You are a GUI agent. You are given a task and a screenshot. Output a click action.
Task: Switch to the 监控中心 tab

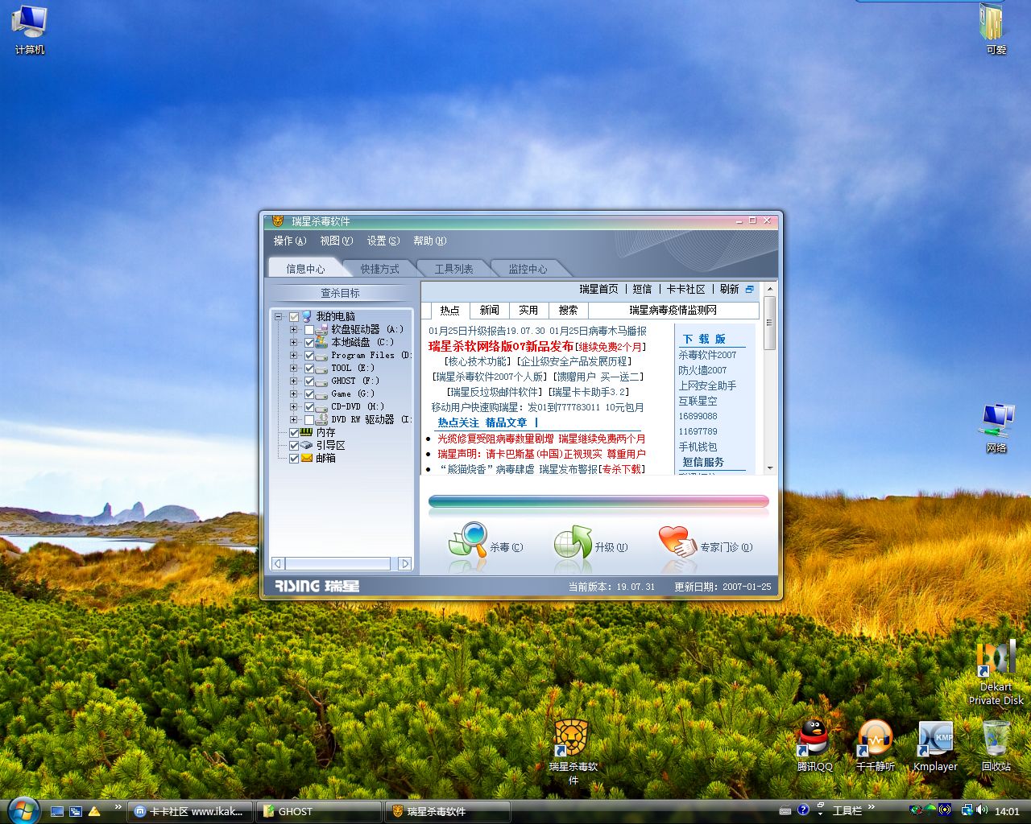[x=528, y=269]
